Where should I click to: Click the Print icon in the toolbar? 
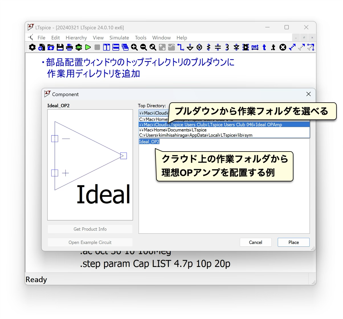[69, 47]
